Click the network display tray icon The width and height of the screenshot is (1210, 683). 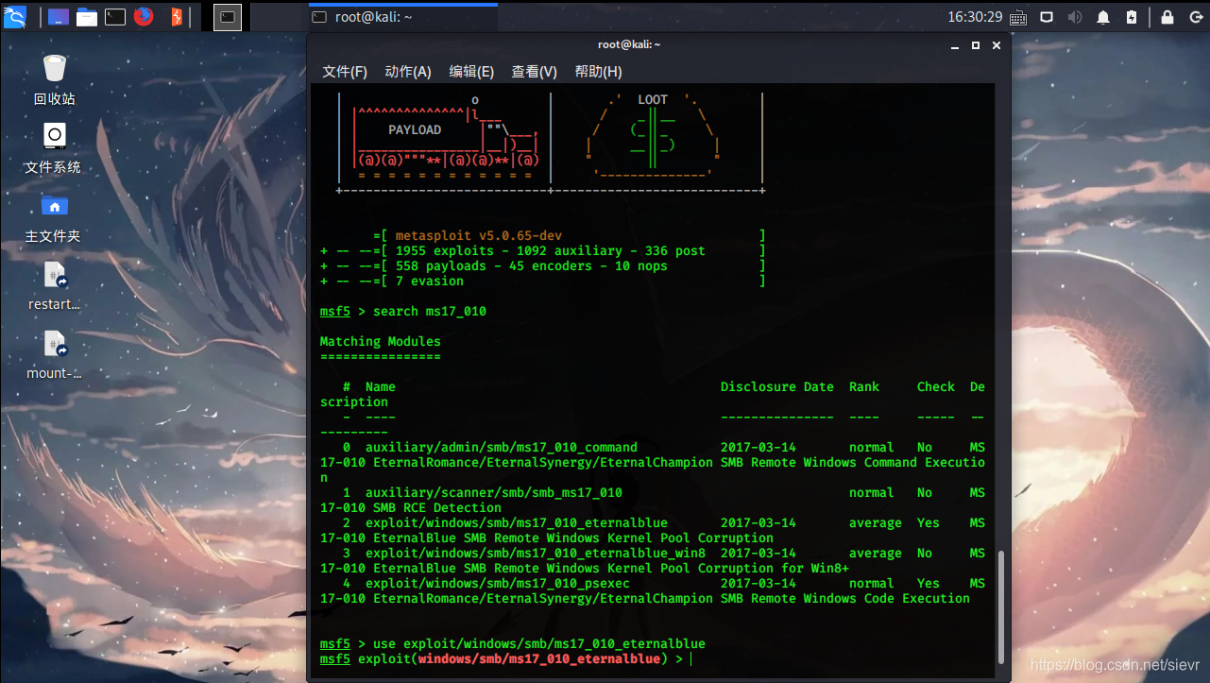[1047, 17]
